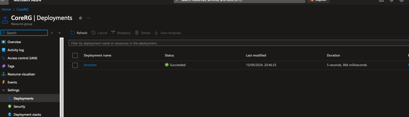
Task: Open the template deployment link
Action: (x=90, y=65)
